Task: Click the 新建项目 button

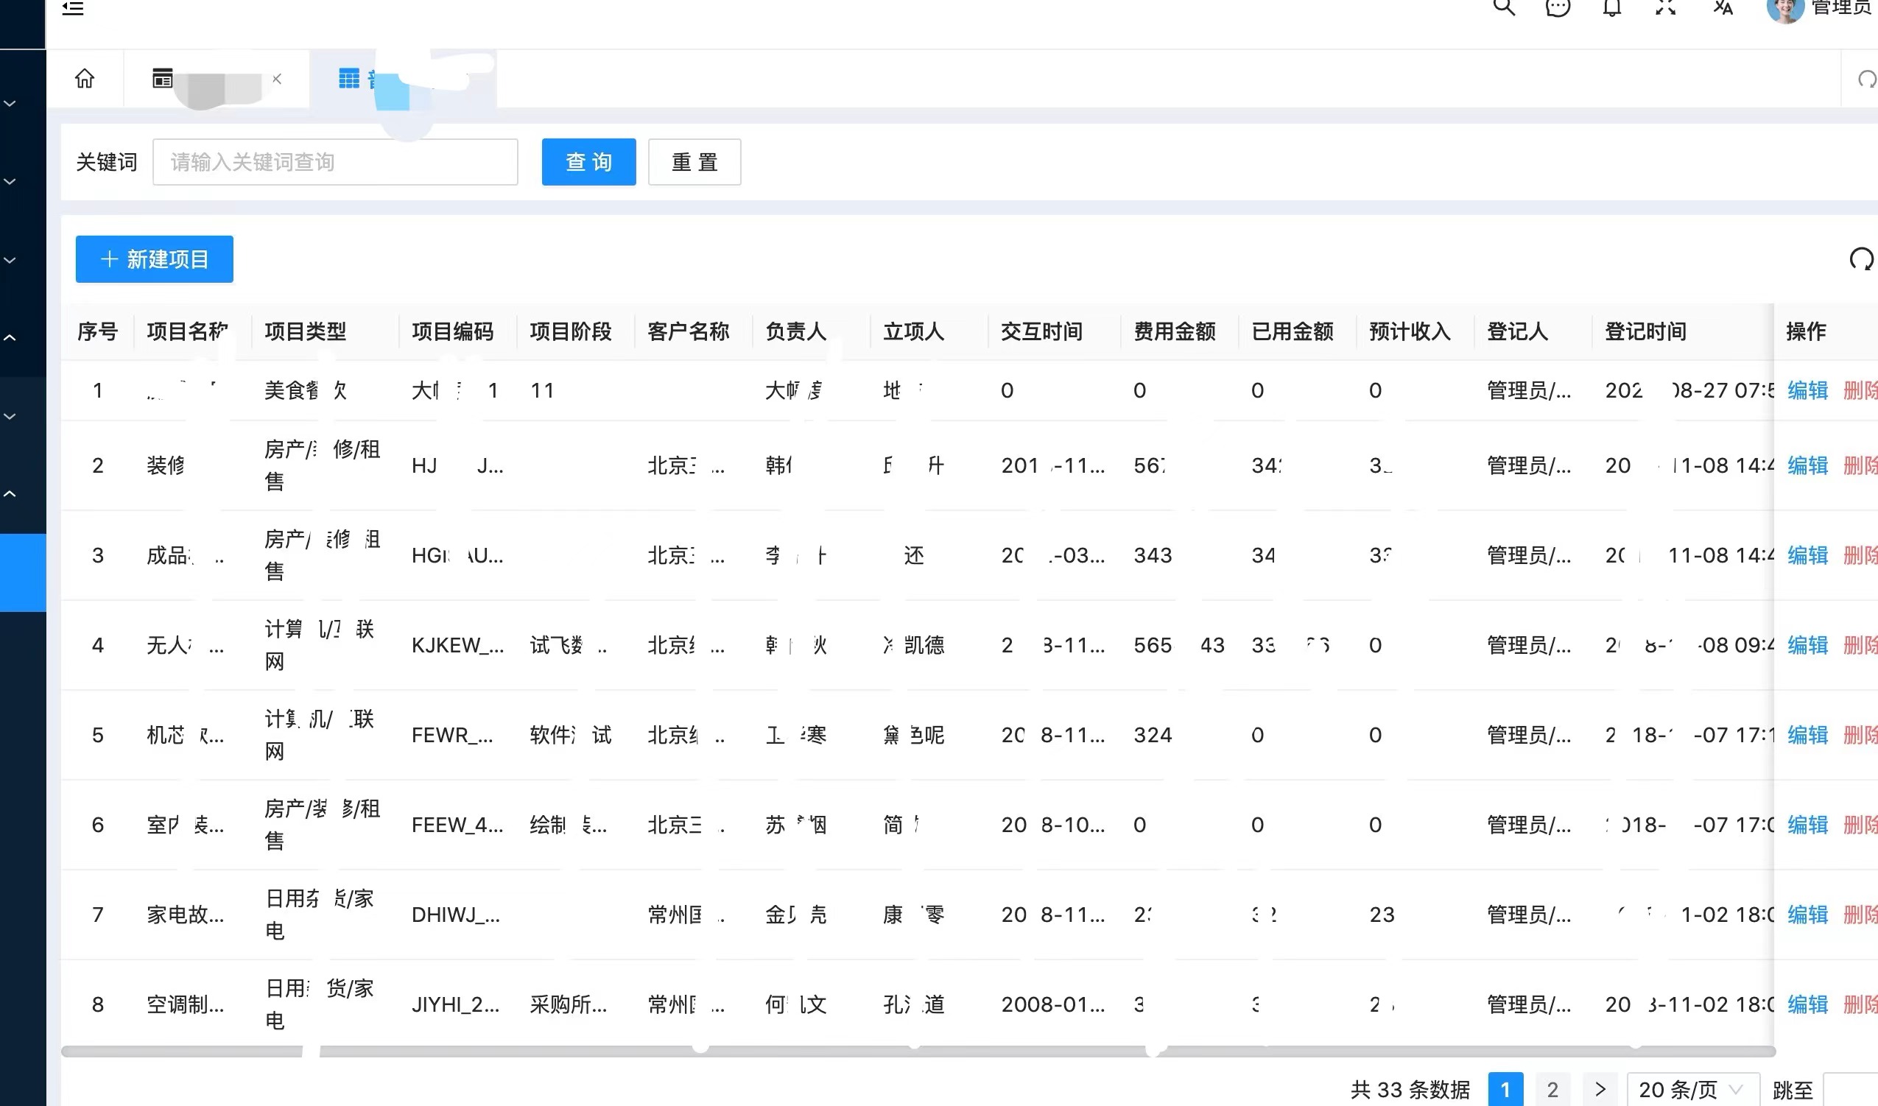Action: point(154,259)
